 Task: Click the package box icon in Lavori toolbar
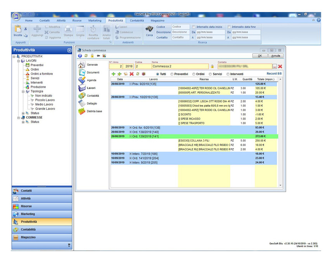click(x=144, y=74)
